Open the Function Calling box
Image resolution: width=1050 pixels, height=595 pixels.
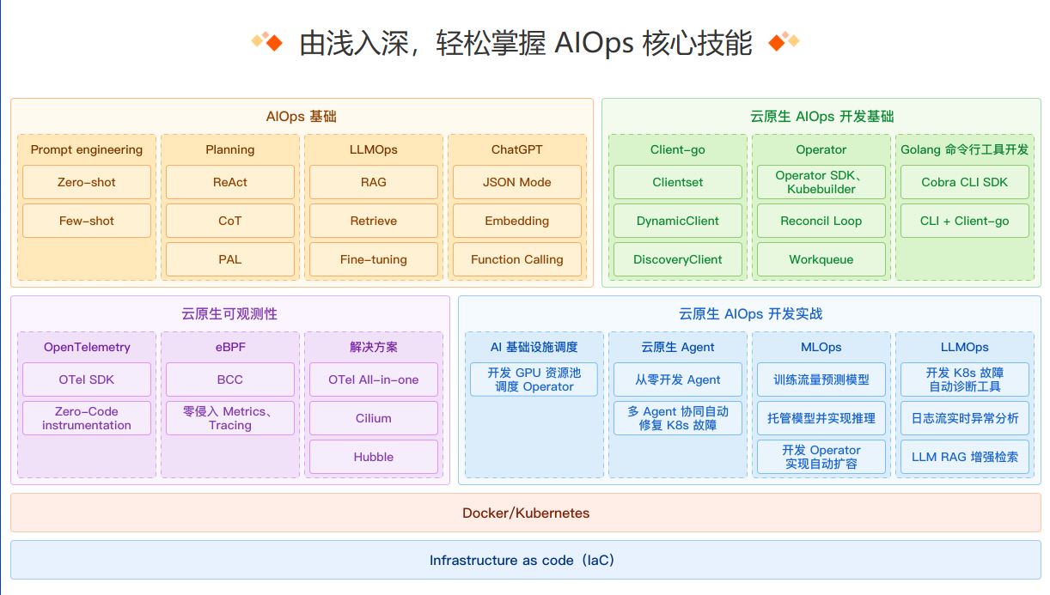[517, 259]
